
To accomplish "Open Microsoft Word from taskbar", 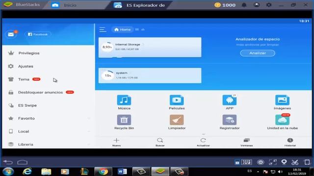I will [x=122, y=172].
